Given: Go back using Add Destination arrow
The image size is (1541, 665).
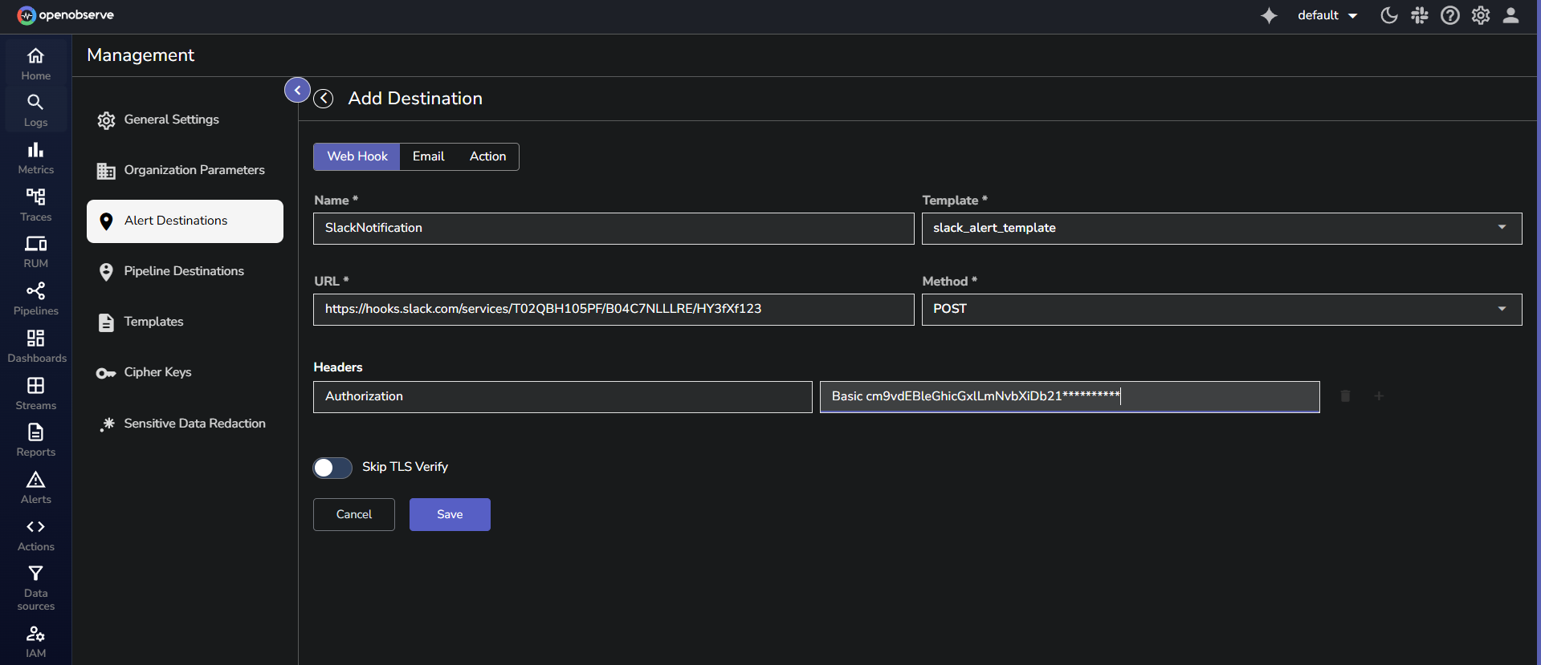Looking at the screenshot, I should tap(324, 99).
